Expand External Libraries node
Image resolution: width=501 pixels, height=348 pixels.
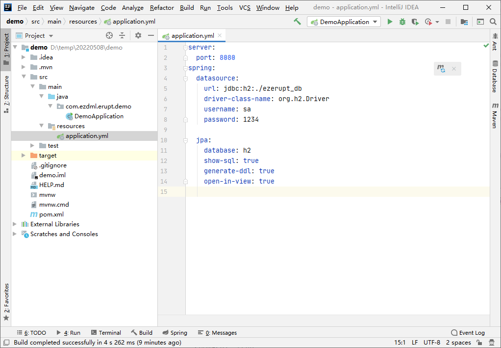(x=15, y=224)
